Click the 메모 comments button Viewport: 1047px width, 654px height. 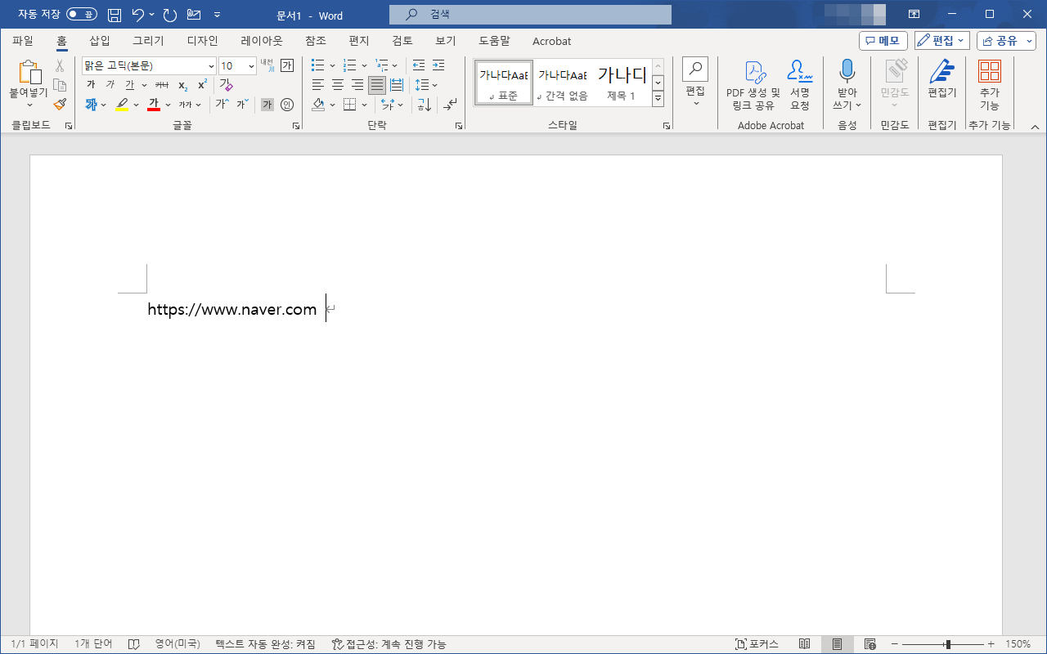tap(883, 40)
